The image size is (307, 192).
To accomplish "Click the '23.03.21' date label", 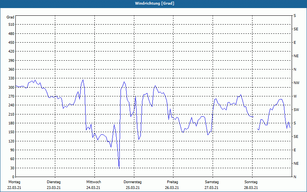I will pyautogui.click(x=54, y=188).
